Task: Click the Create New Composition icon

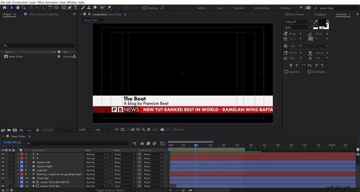Action: 15,130
